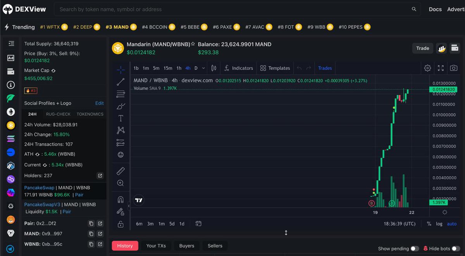Toggle magnet mode on the chart
This screenshot has width=465, height=256.
click(121, 199)
